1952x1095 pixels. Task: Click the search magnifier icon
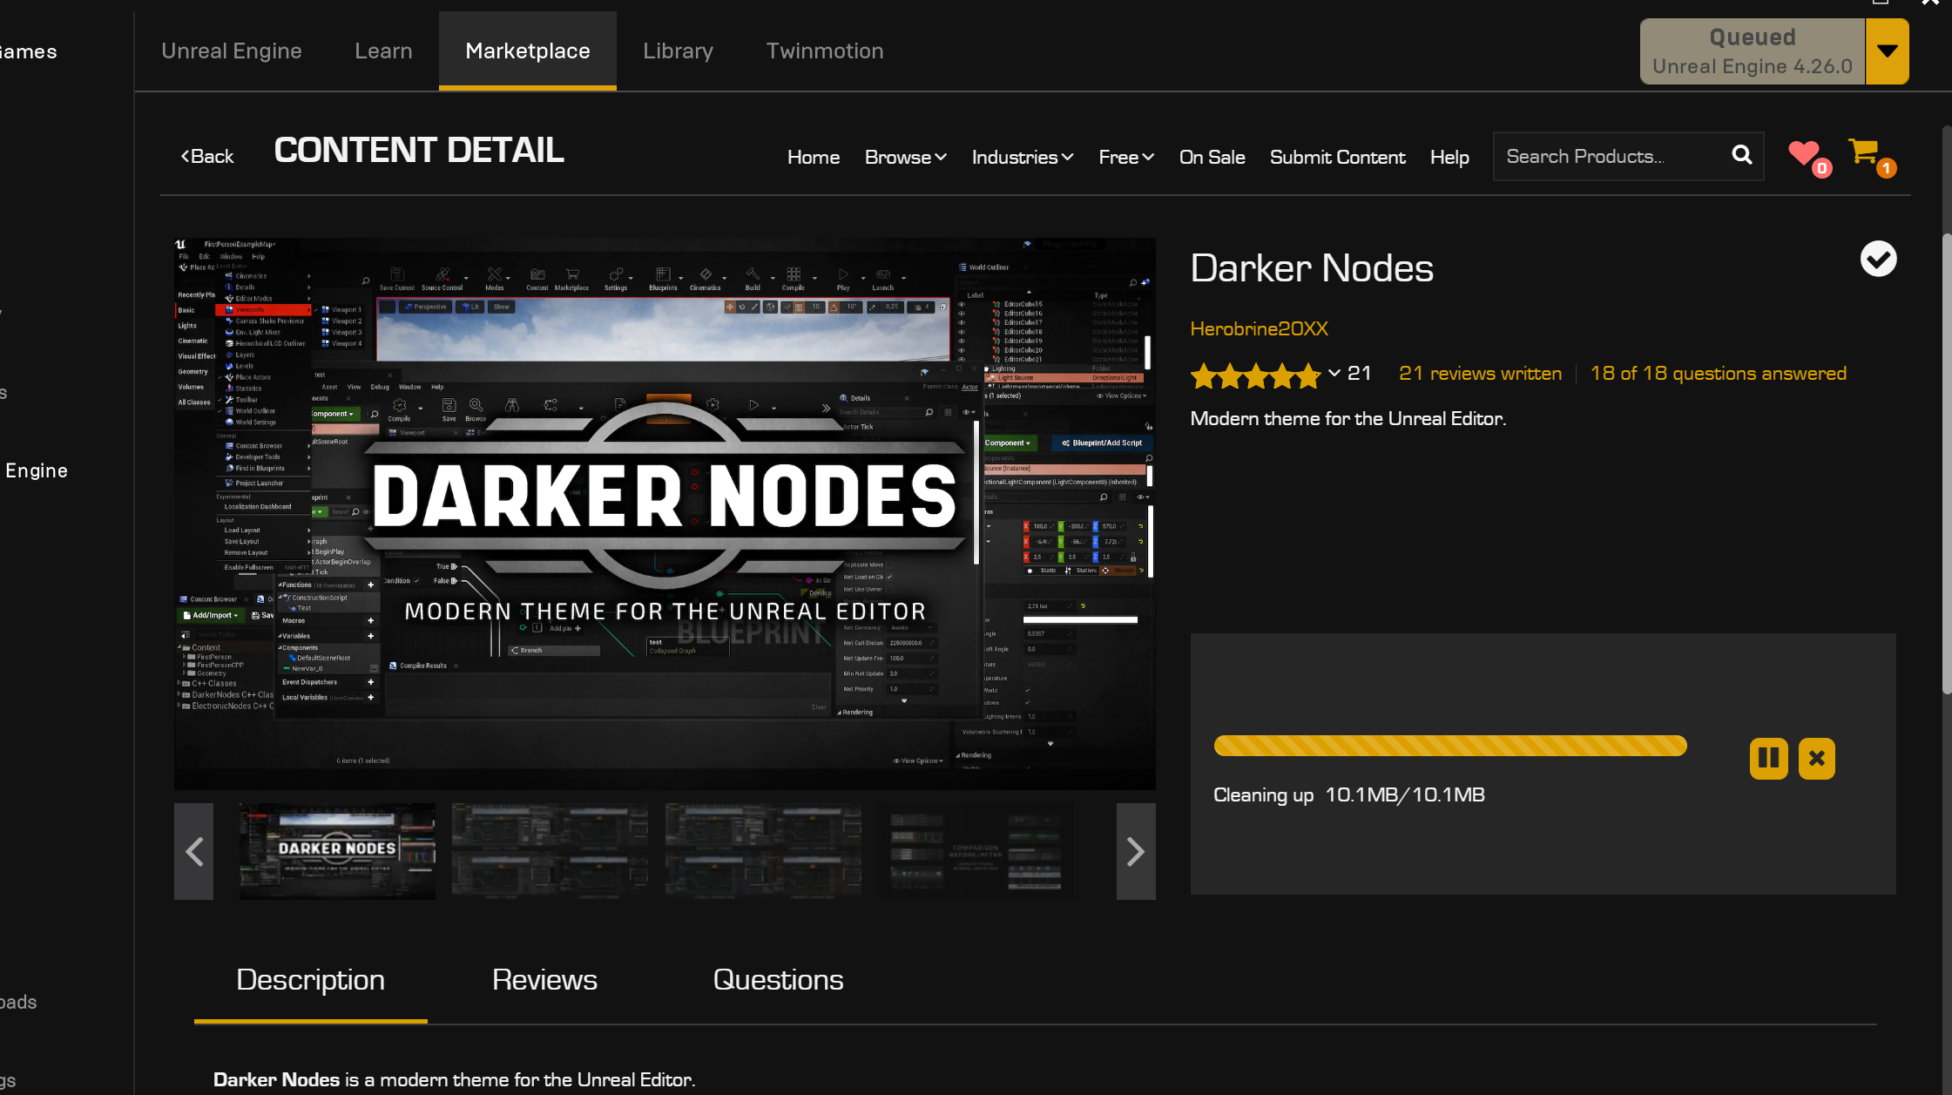point(1741,155)
